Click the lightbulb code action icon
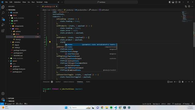The width and height of the screenshot is (195, 110). [50, 42]
